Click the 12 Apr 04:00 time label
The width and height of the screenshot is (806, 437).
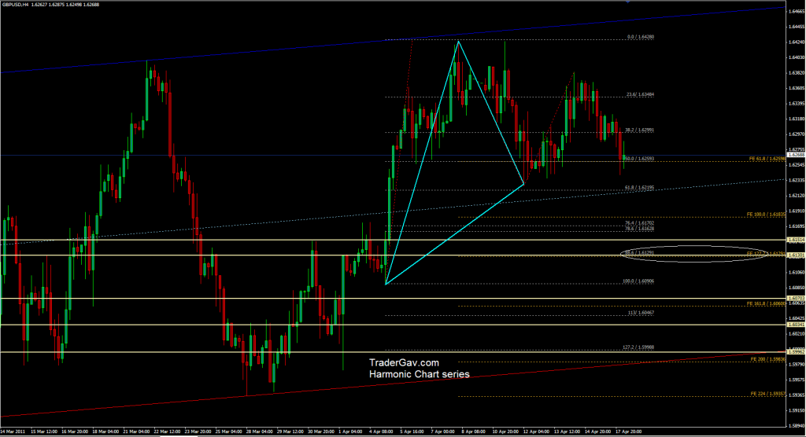(x=536, y=431)
